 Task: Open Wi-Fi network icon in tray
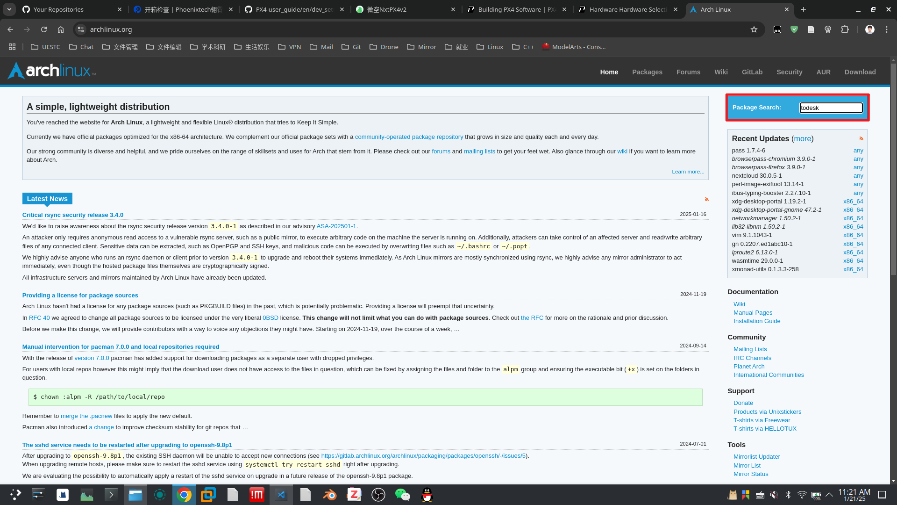(x=802, y=495)
